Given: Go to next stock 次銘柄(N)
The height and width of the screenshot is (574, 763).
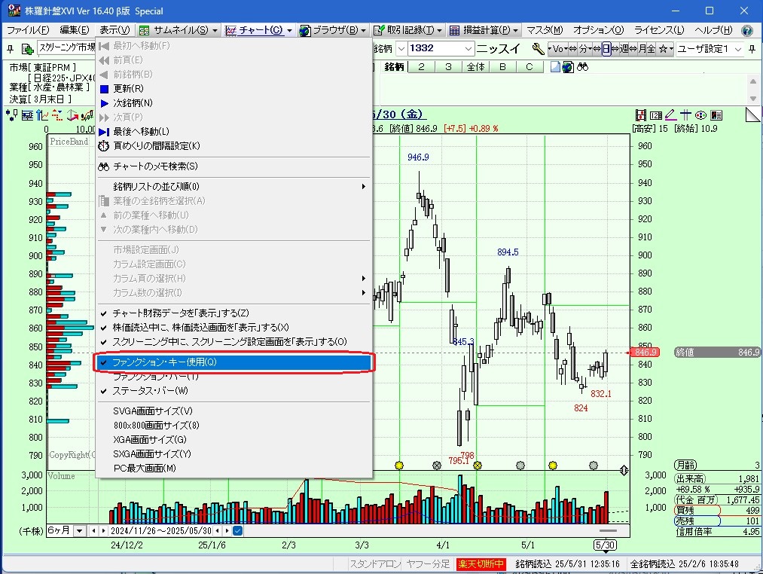Looking at the screenshot, I should [x=233, y=103].
